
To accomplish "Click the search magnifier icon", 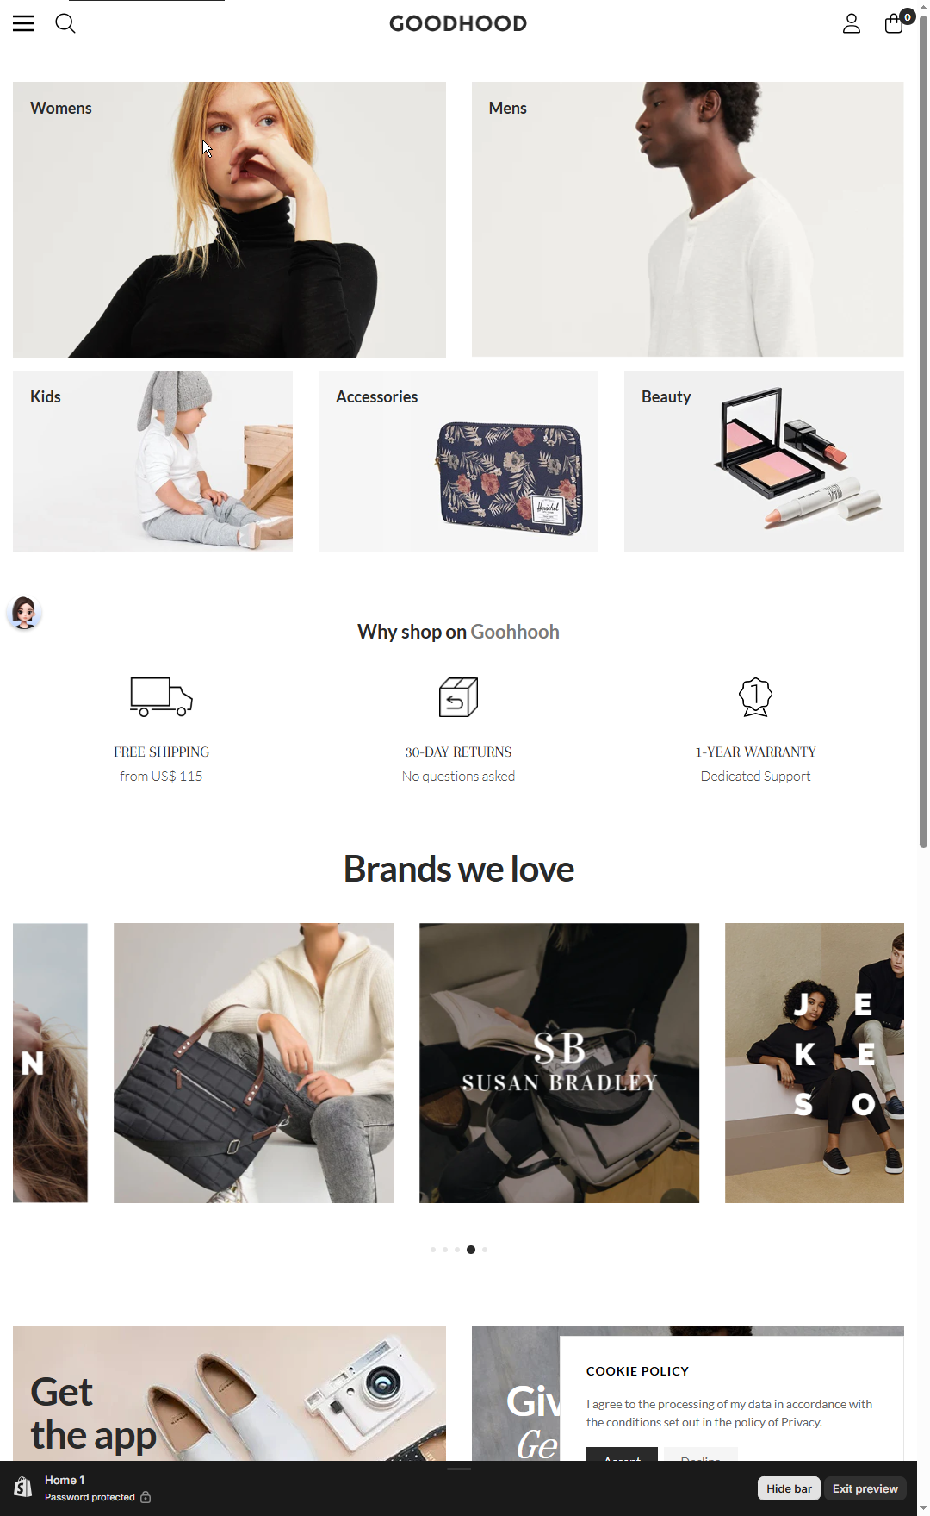I will 65,23.
